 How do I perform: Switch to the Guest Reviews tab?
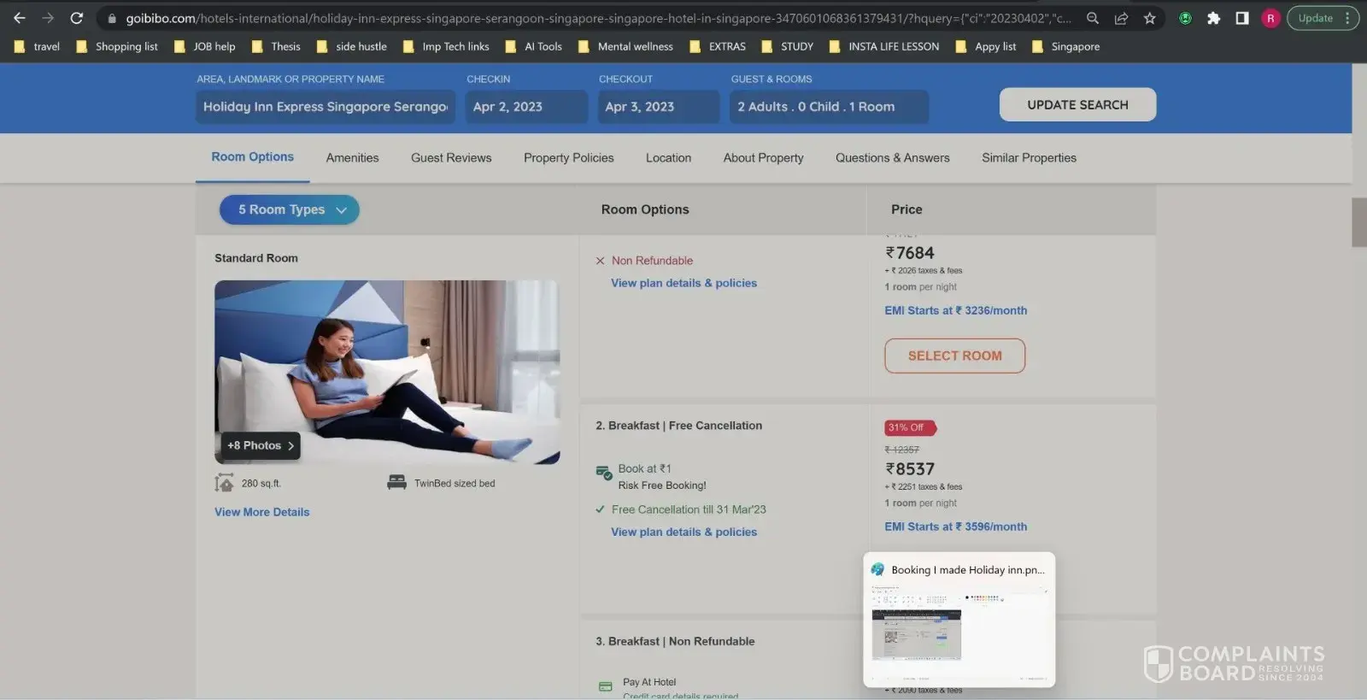pyautogui.click(x=451, y=158)
